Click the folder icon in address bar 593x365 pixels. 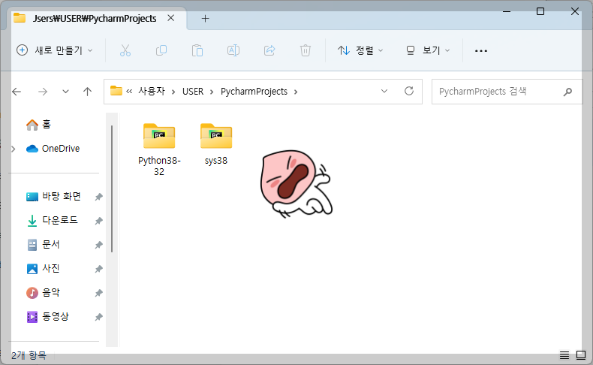[116, 91]
